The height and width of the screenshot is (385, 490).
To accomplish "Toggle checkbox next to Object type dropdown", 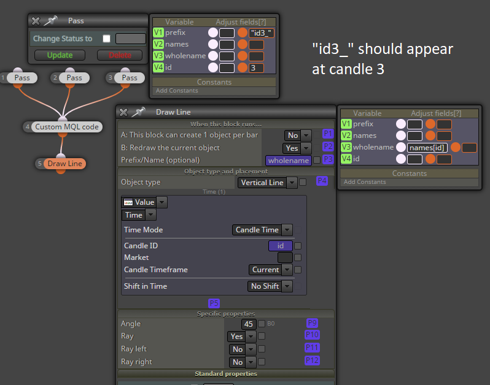I will click(303, 182).
